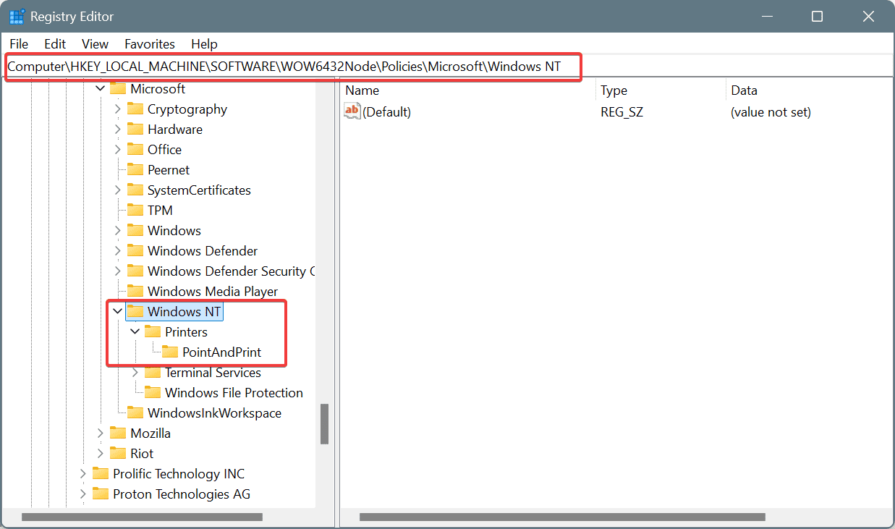Select the (Default) value name
The image size is (895, 529).
coord(387,112)
